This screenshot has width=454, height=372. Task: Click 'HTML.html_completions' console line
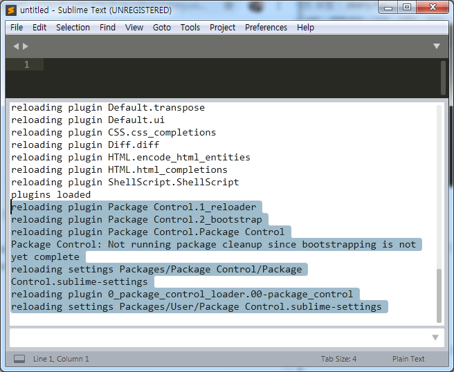(119, 170)
